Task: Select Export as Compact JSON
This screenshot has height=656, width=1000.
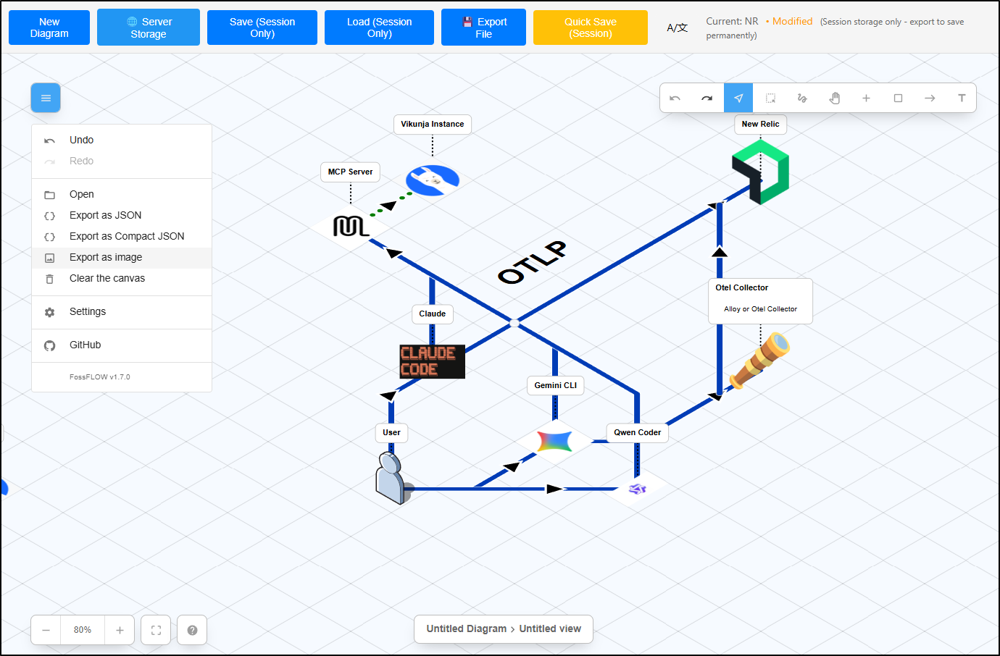Action: 127,237
